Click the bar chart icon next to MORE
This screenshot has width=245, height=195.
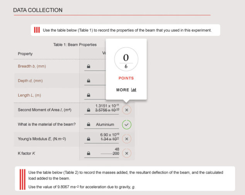click(134, 90)
